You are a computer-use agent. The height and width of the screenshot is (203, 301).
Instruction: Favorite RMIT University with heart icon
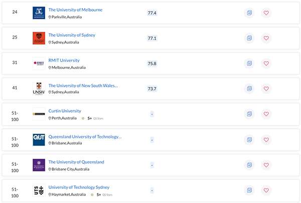click(x=266, y=63)
